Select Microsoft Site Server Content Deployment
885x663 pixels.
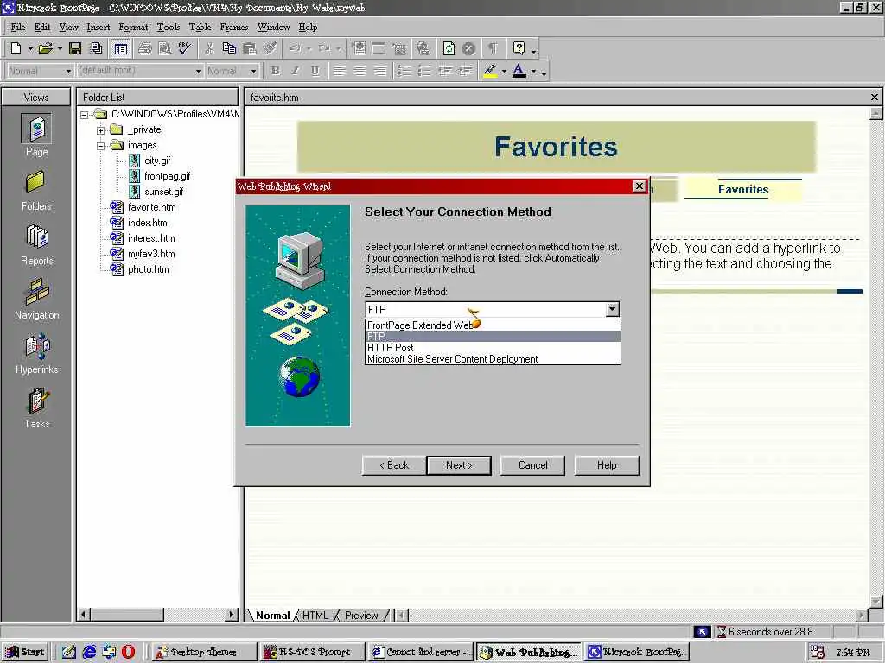tap(493, 359)
